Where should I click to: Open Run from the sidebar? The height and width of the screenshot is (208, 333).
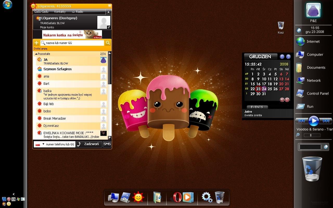click(x=305, y=107)
